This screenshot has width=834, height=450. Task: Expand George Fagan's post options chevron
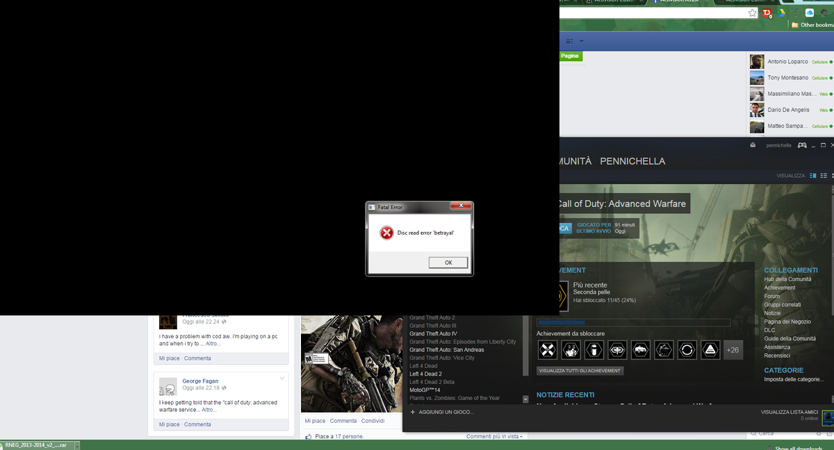282,378
